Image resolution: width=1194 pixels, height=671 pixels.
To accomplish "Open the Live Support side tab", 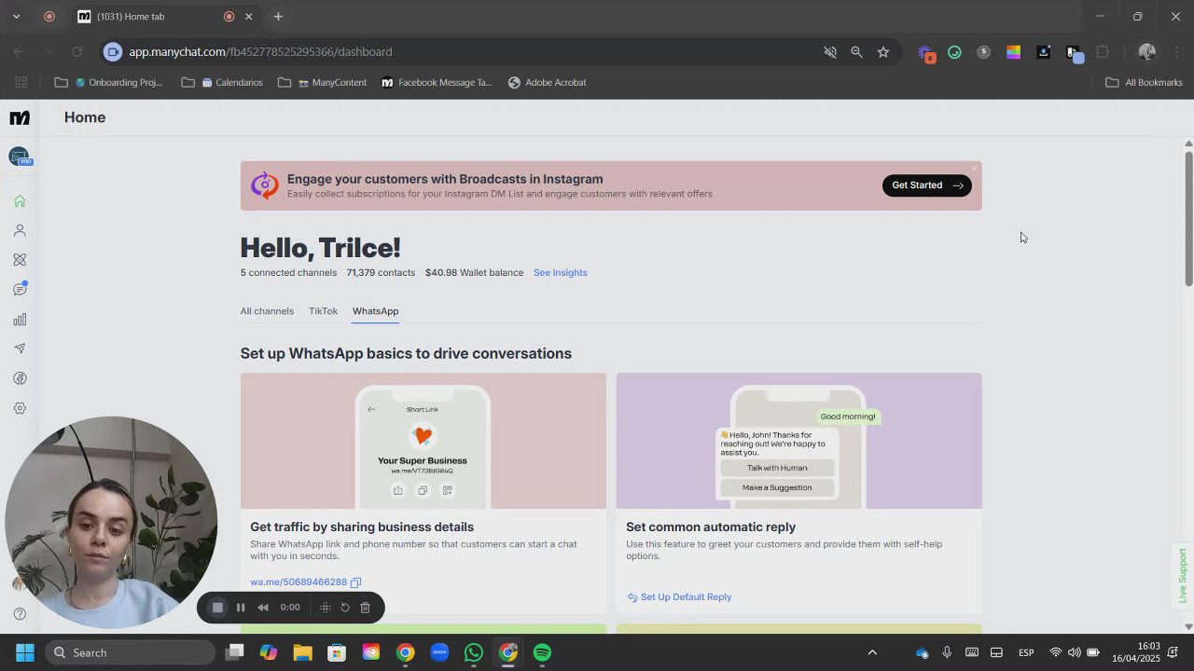I will pos(1183,575).
